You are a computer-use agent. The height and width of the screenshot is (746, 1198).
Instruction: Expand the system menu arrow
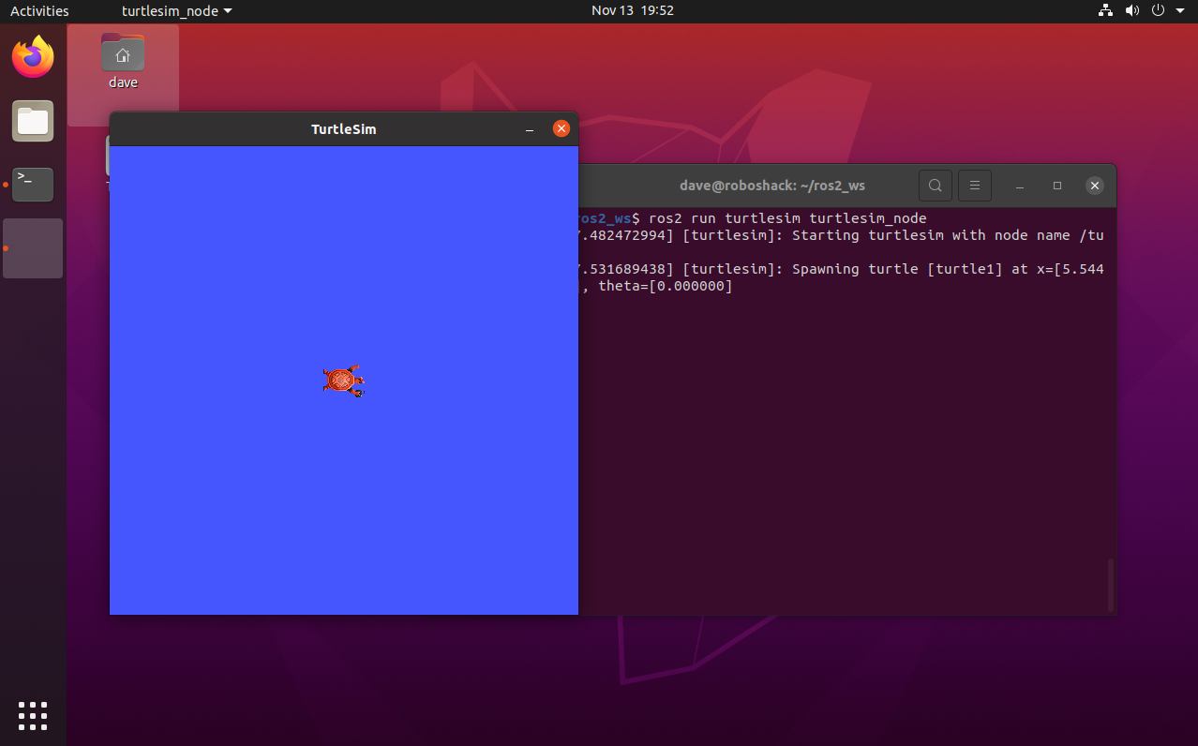[x=1178, y=10]
